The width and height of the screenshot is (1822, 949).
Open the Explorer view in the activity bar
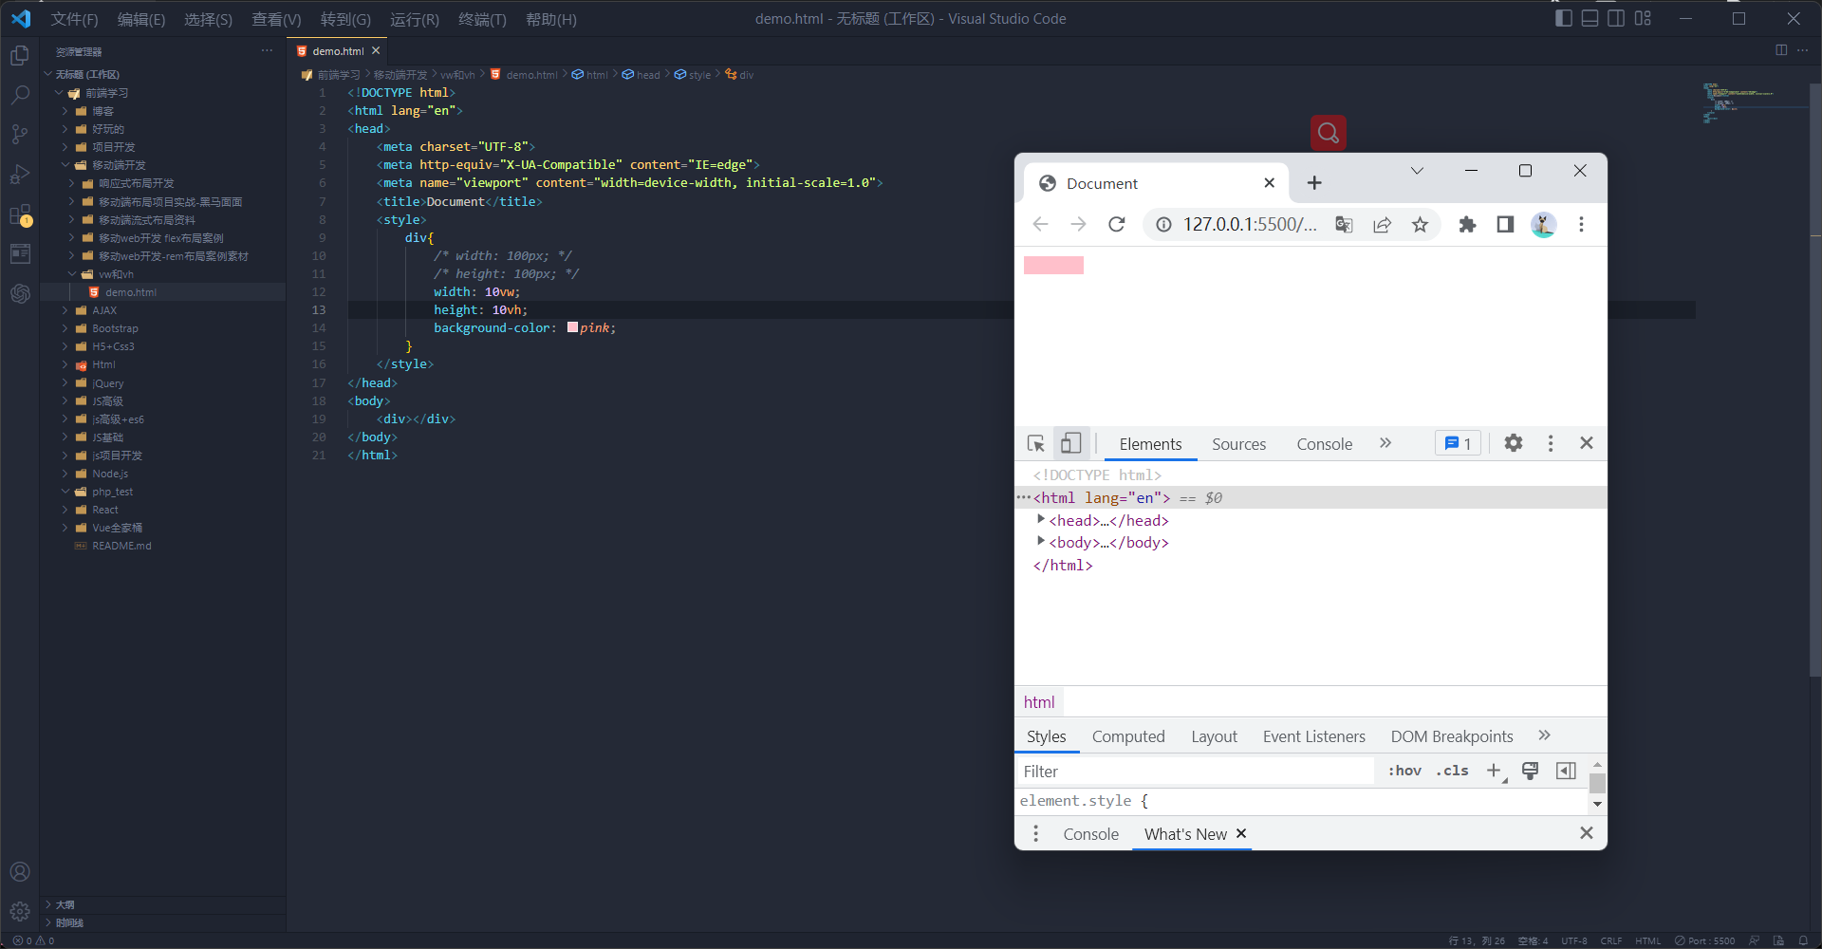pyautogui.click(x=20, y=56)
